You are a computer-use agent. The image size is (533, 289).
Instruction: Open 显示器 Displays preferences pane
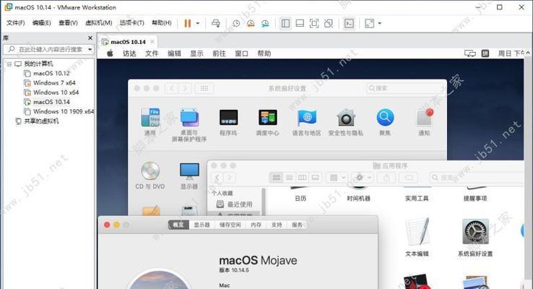189,176
